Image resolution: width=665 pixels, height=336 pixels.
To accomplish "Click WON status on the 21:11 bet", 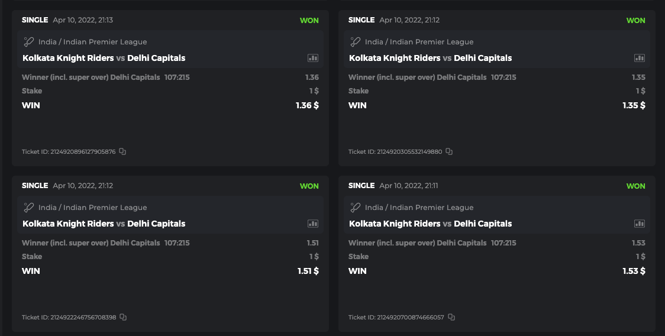I will click(635, 186).
